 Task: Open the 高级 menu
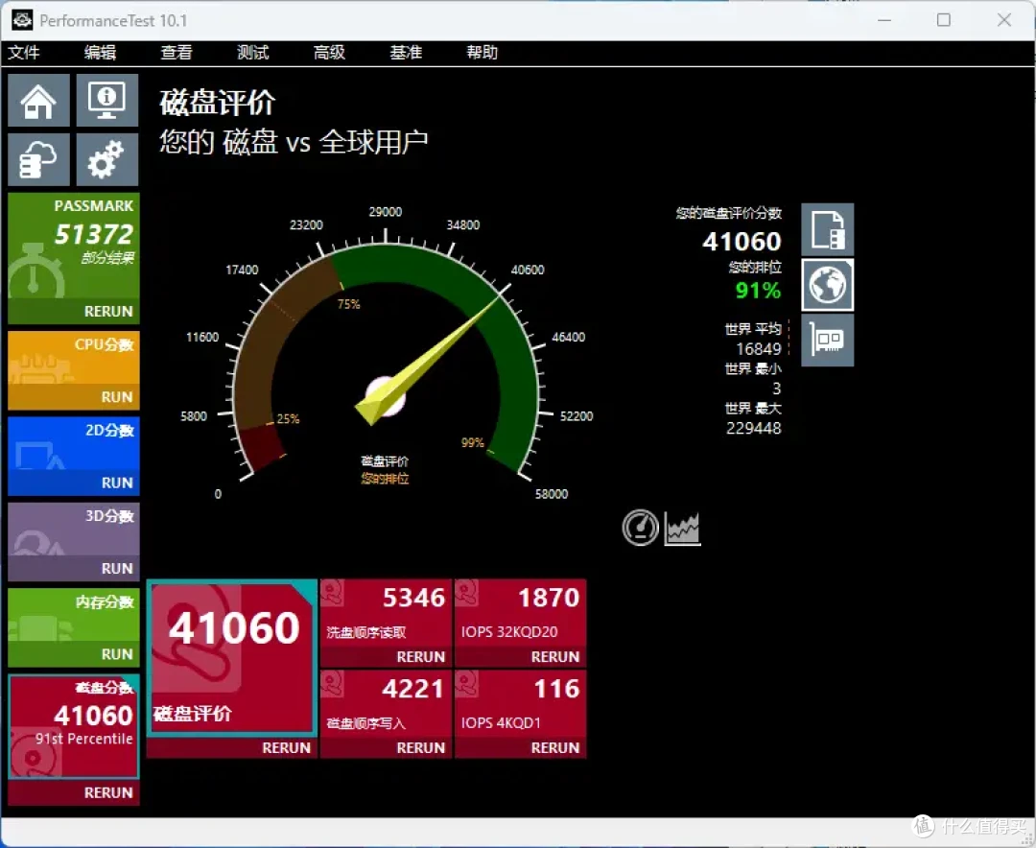[x=329, y=53]
